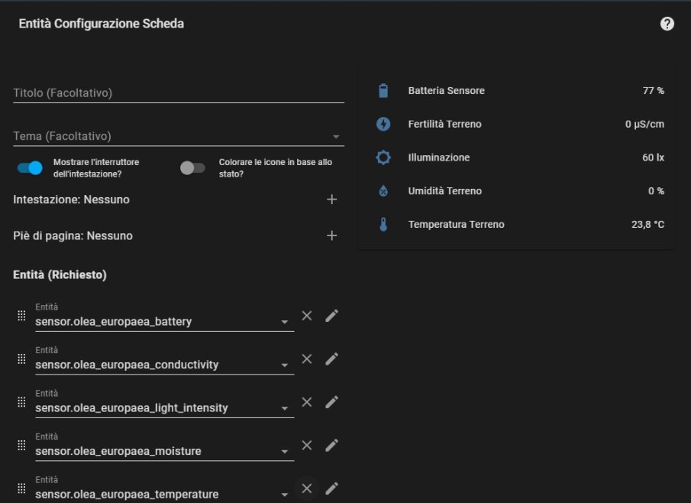Expand the sensor.olea_europaea_conductivity entity dropdown
691x503 pixels.
coord(284,365)
